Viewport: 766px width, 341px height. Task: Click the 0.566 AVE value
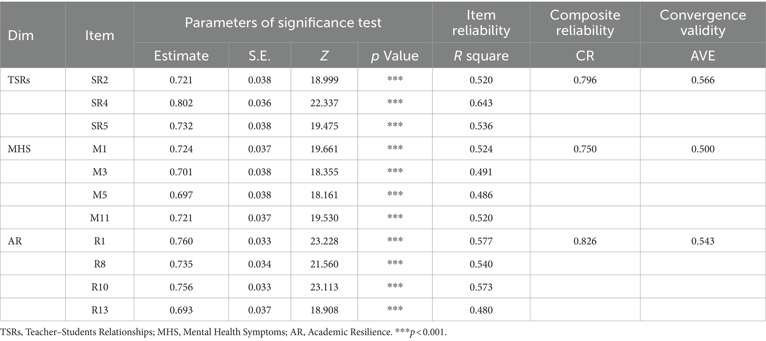coord(703,80)
